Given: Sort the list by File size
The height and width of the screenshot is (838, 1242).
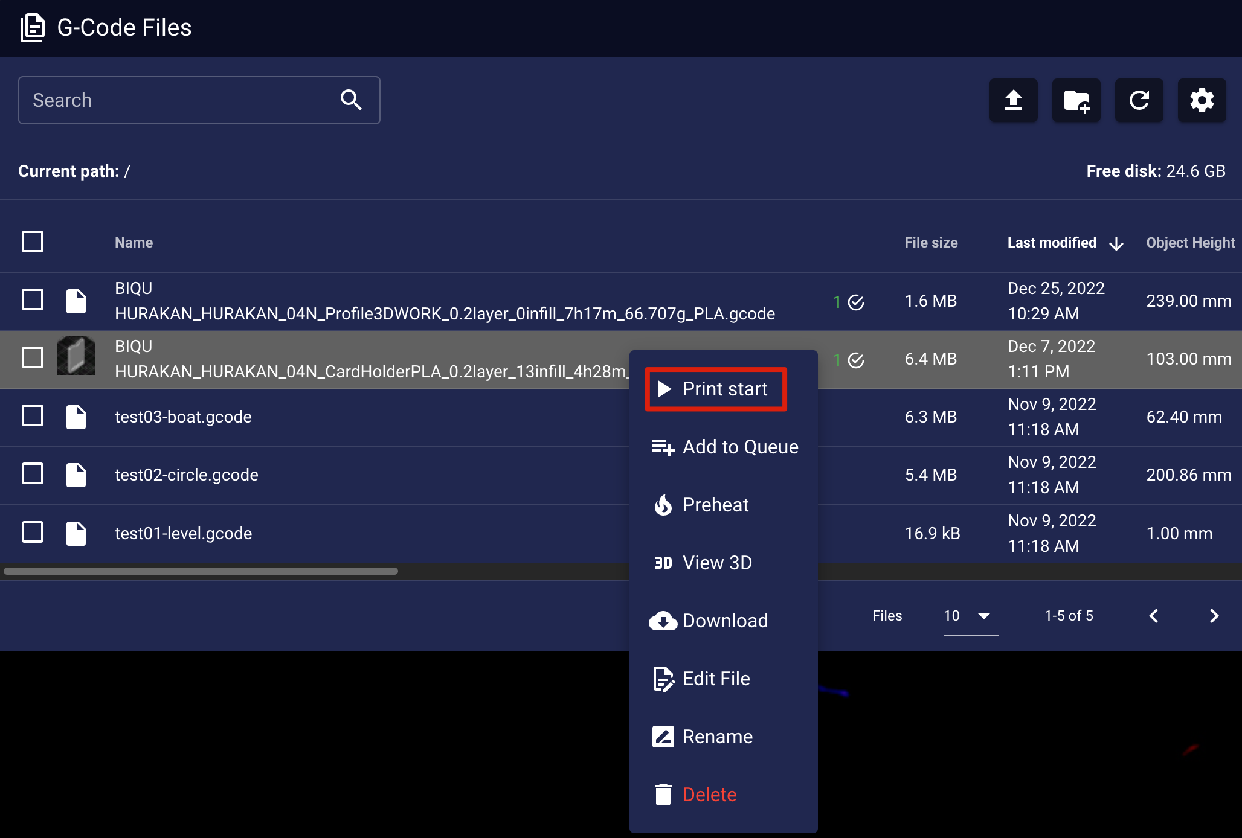Looking at the screenshot, I should 931,243.
